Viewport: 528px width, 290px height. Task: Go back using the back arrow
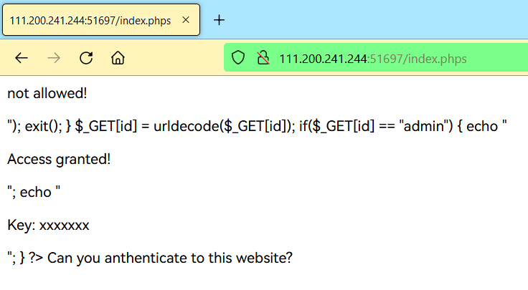22,58
